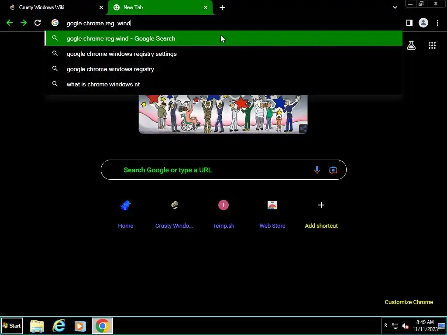Open the Temp.sh shortcut
The height and width of the screenshot is (335, 447).
pyautogui.click(x=223, y=214)
